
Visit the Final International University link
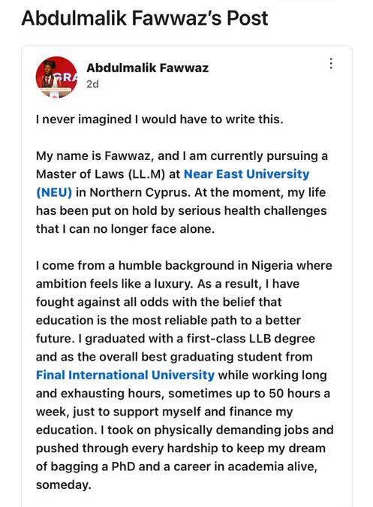[125, 375]
